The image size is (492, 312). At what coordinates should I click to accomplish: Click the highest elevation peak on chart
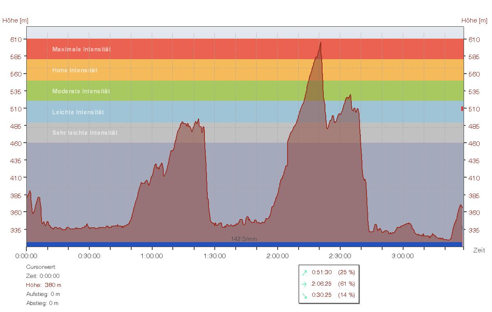[x=320, y=43]
